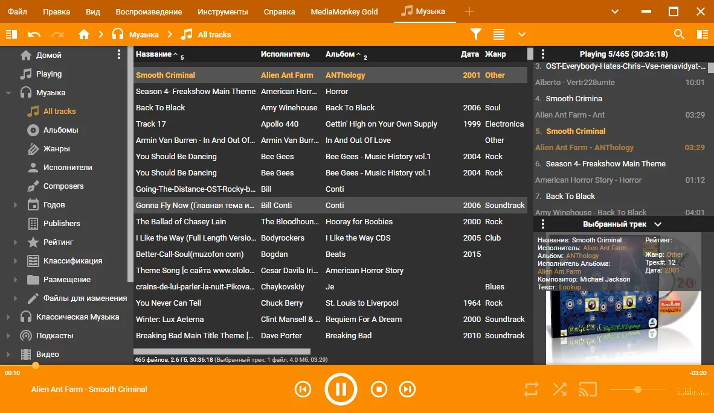Open the Воспроизведение menu

[x=149, y=11]
